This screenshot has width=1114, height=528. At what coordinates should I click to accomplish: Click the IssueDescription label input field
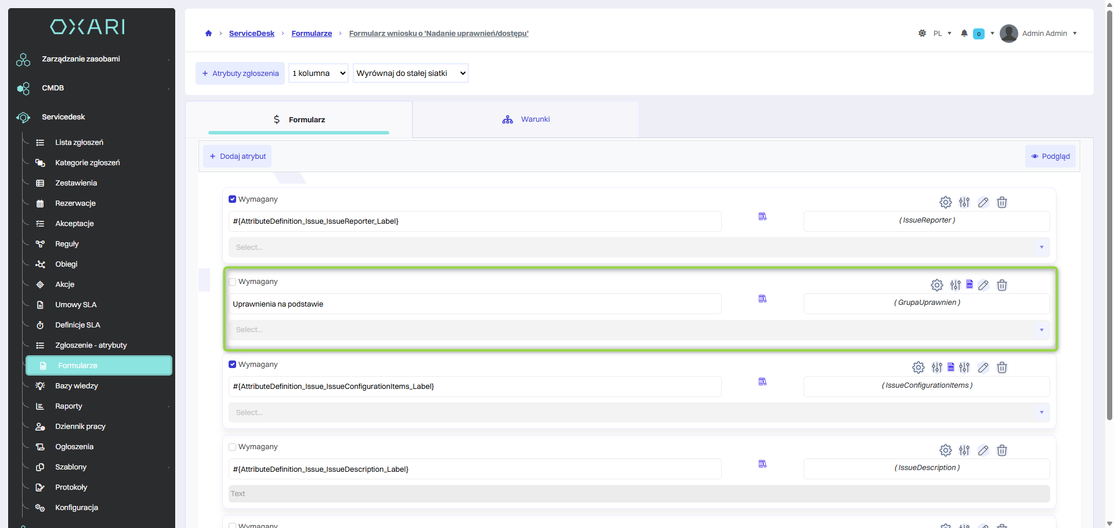coord(475,469)
